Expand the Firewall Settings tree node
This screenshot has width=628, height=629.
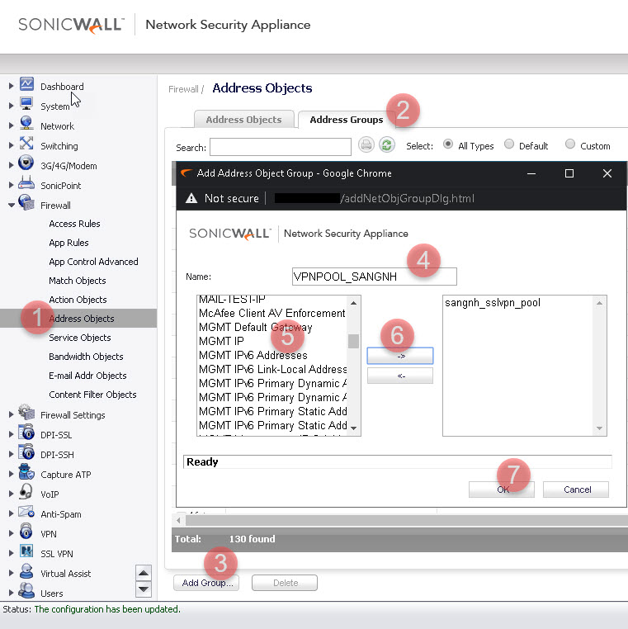click(12, 414)
